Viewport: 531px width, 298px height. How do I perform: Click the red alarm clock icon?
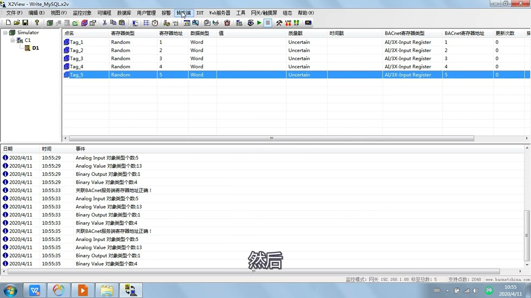(x=227, y=23)
